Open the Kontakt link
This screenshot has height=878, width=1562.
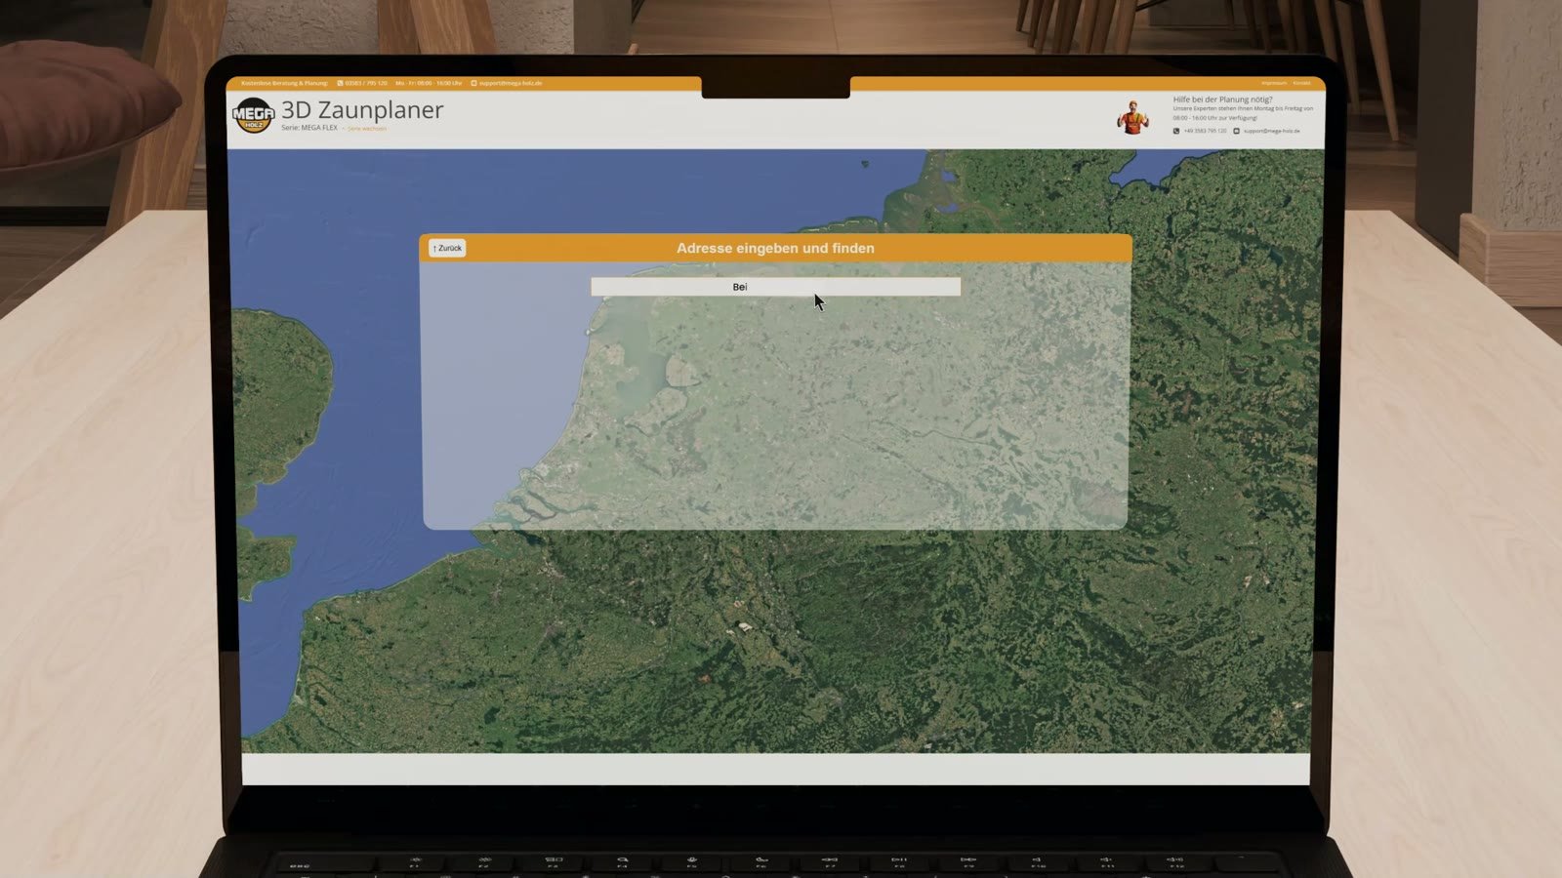(1301, 83)
